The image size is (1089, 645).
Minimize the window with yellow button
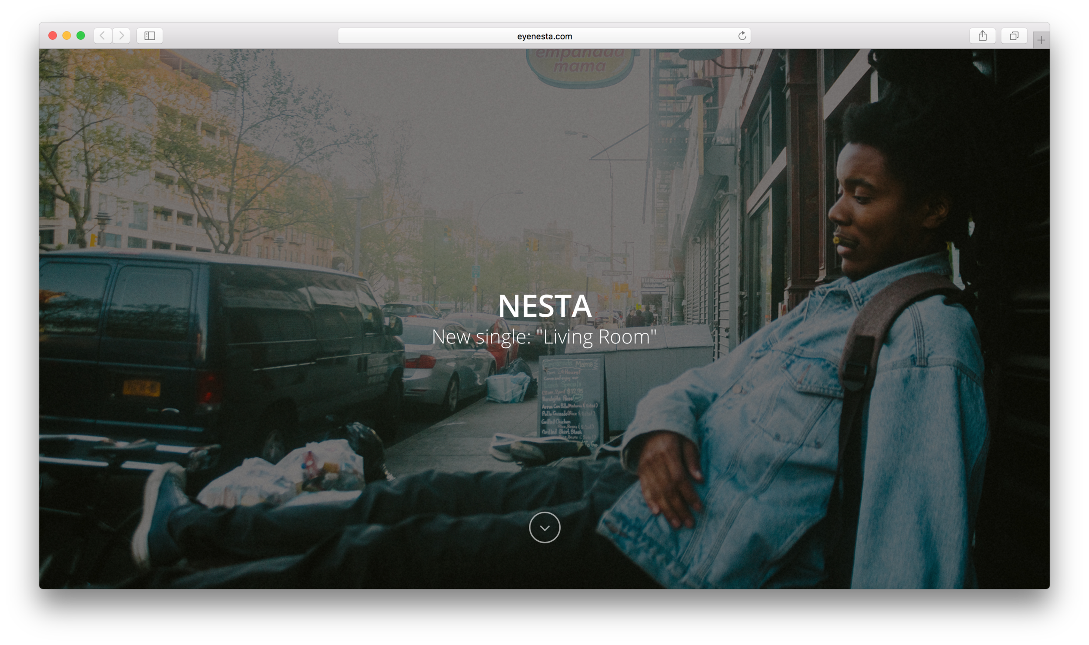point(67,36)
